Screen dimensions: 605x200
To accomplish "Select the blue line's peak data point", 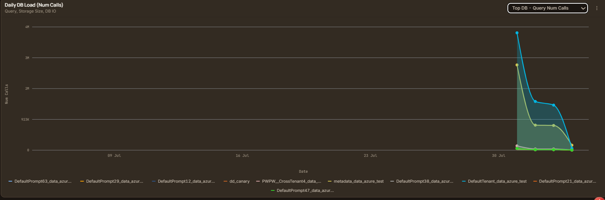I will [x=517, y=33].
